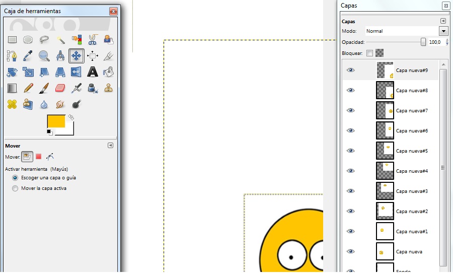Click the yellow foreground color swatch
The image size is (453, 273).
tap(56, 121)
